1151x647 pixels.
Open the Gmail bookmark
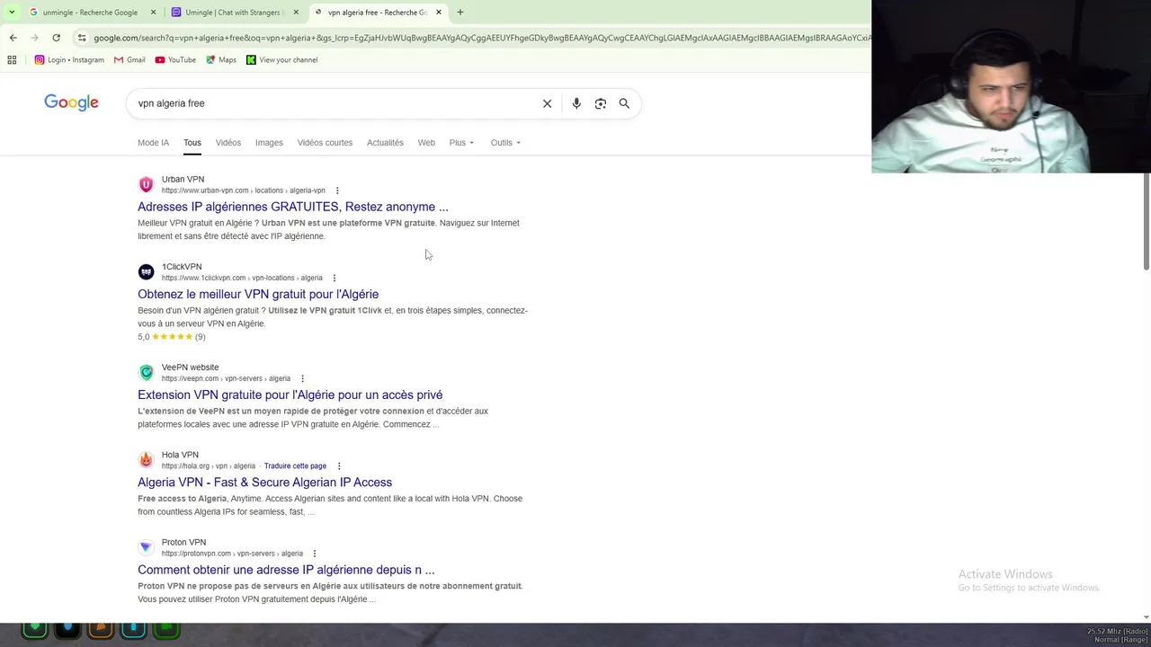129,60
